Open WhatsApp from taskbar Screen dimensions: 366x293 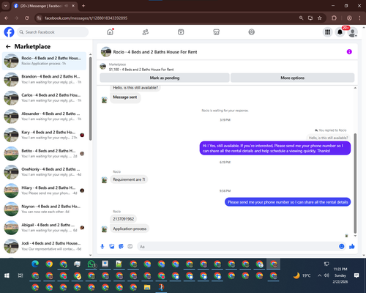point(91,264)
